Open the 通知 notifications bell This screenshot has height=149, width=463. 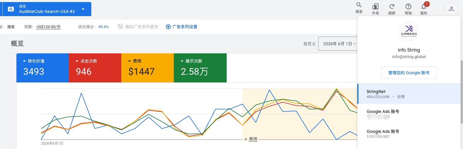coord(423,6)
